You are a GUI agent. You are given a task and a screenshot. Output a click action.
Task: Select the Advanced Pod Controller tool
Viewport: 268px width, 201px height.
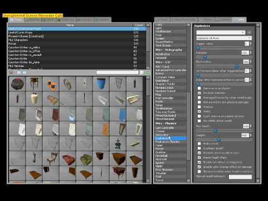(170, 70)
